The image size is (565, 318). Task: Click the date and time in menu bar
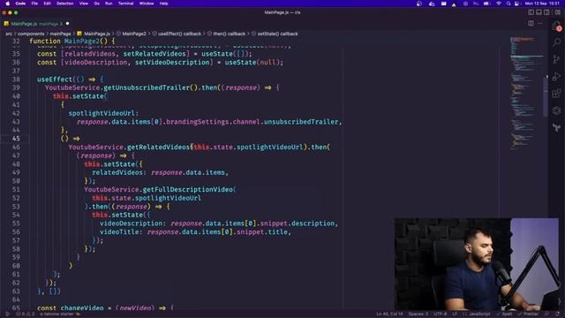point(542,4)
